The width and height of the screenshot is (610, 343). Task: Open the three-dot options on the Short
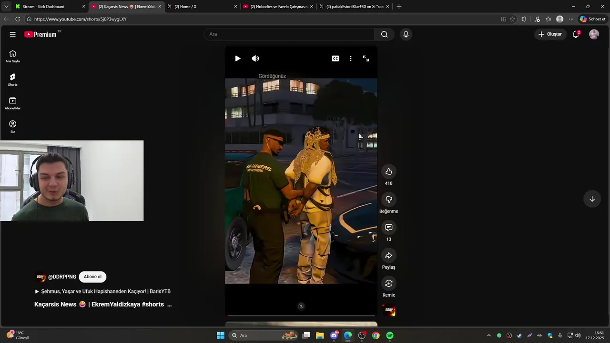point(351,59)
